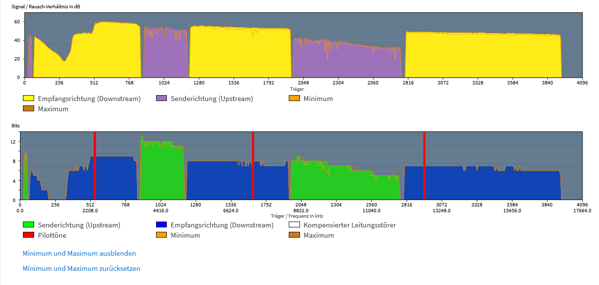Click the blue Empfangsrichtung (Downstream) swatch
599x285 pixels.
[162, 225]
